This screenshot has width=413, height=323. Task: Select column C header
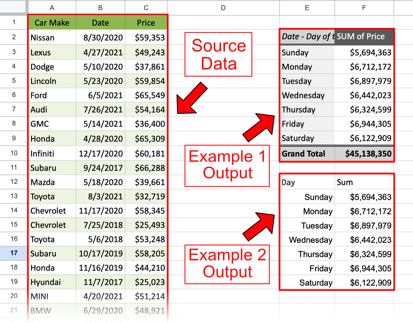click(146, 8)
